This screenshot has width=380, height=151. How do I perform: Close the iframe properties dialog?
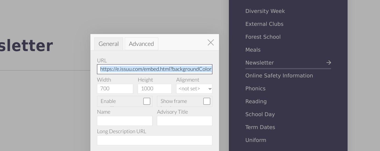211,43
